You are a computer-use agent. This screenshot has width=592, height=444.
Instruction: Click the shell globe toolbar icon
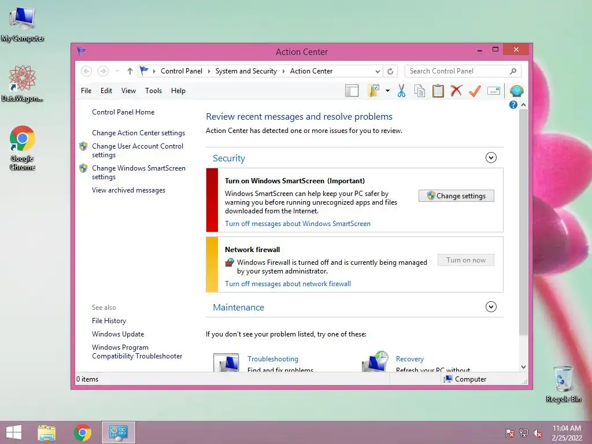[516, 91]
